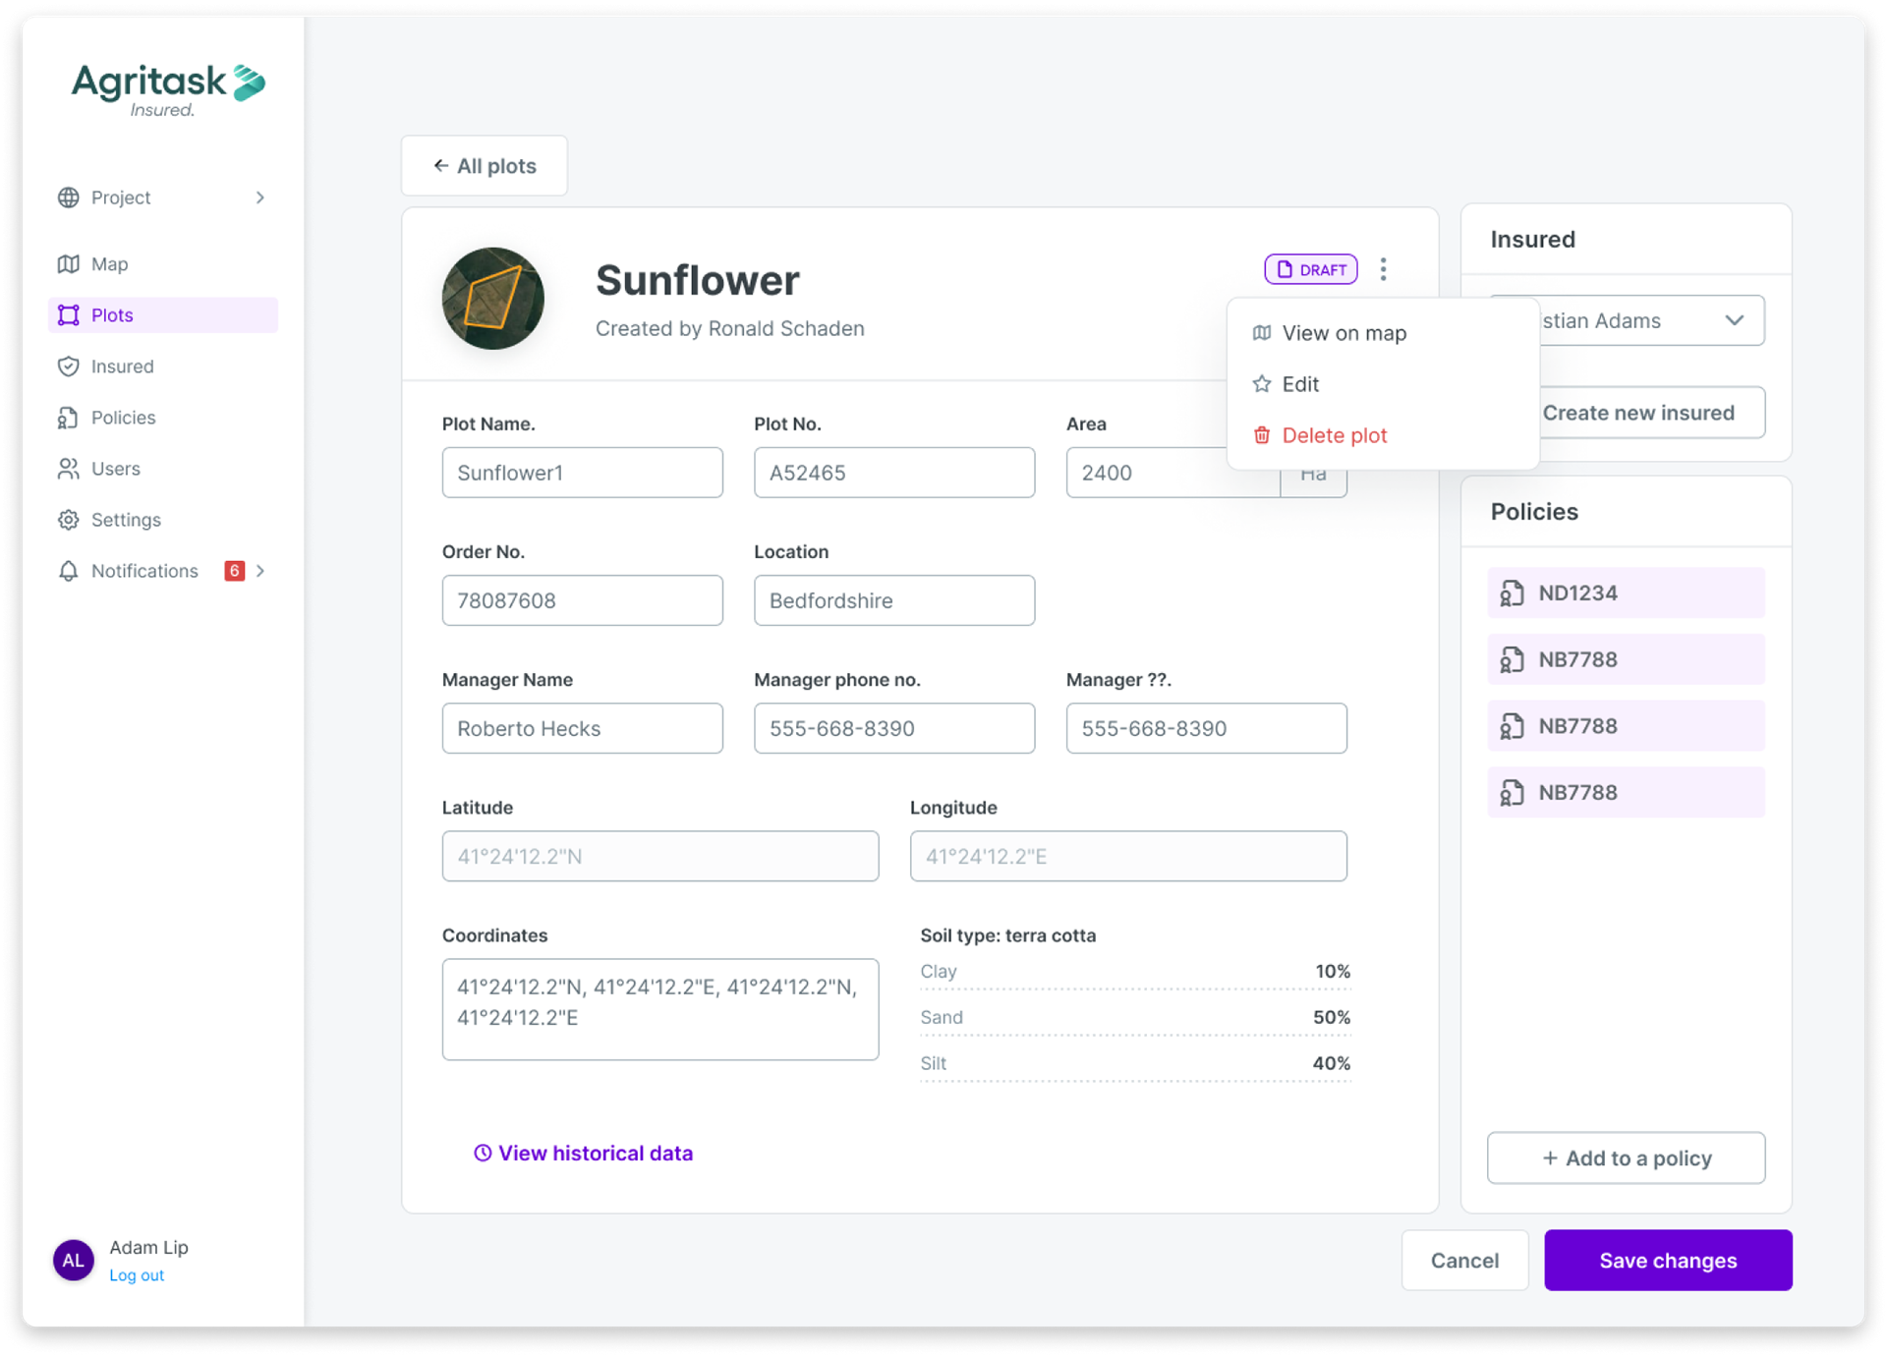The image size is (1887, 1356).
Task: Click the Map icon in sidebar
Action: pyautogui.click(x=68, y=264)
